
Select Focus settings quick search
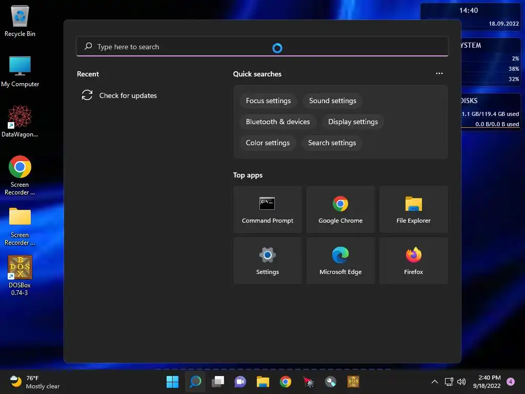268,101
